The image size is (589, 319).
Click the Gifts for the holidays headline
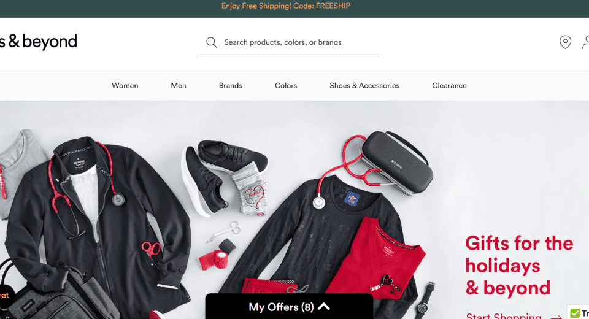[519, 265]
